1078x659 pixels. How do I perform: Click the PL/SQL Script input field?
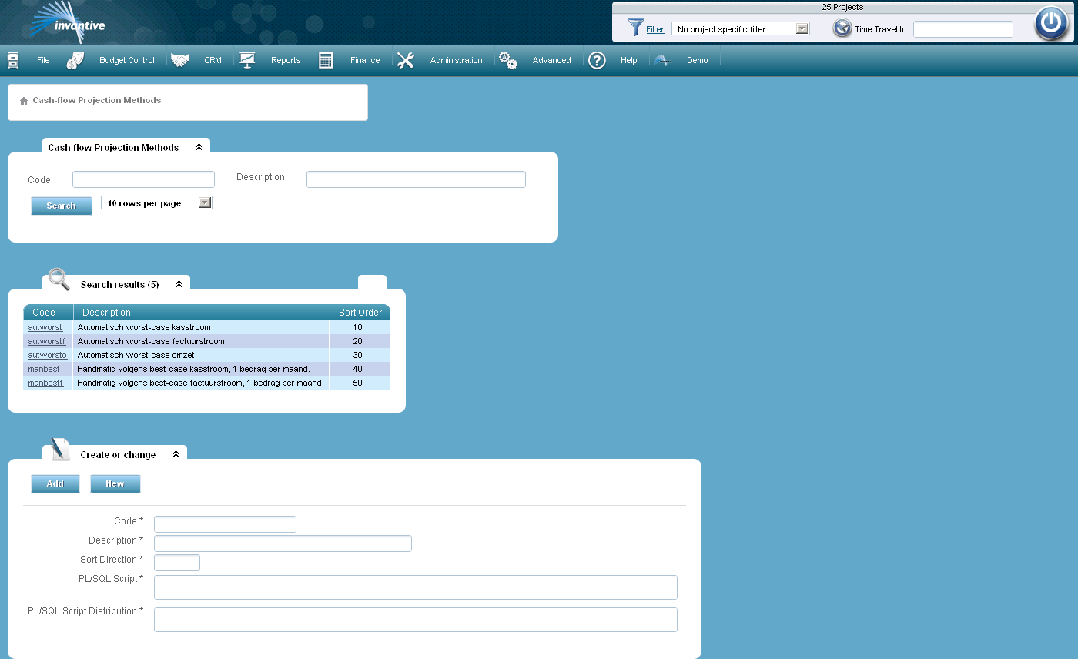[x=415, y=587]
